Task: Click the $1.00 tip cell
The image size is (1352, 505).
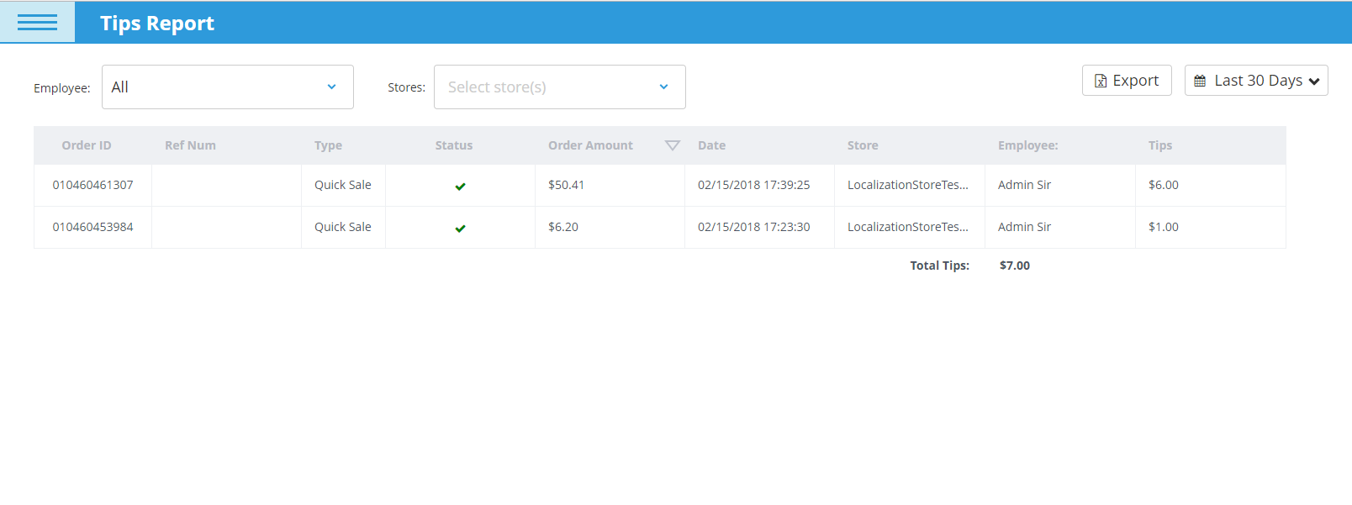Action: point(1164,227)
